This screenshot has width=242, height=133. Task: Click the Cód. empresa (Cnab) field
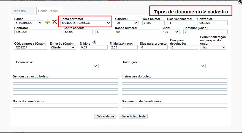click(x=31, y=47)
